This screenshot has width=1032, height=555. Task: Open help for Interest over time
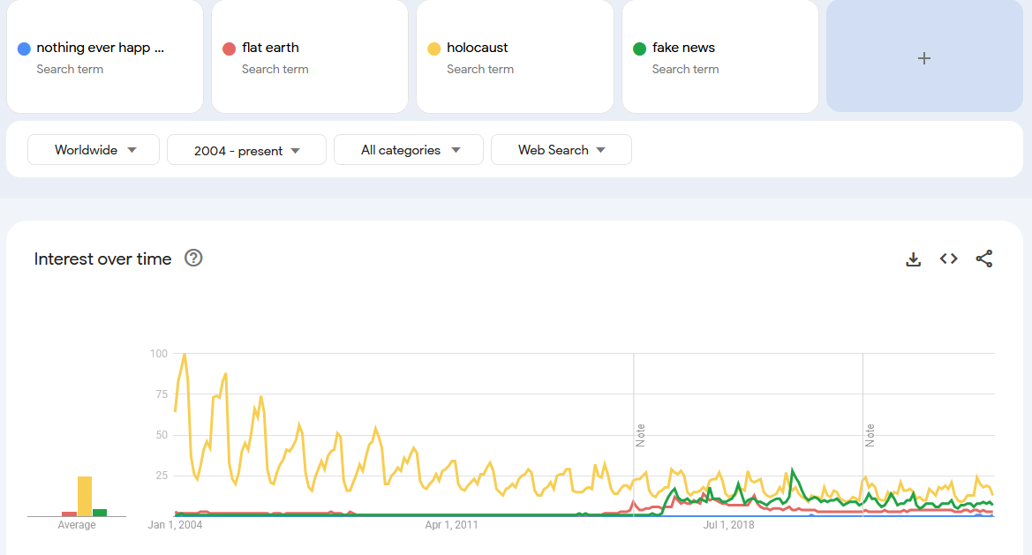click(x=193, y=259)
